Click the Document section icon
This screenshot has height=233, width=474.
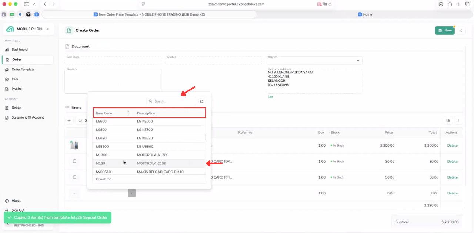(67, 47)
